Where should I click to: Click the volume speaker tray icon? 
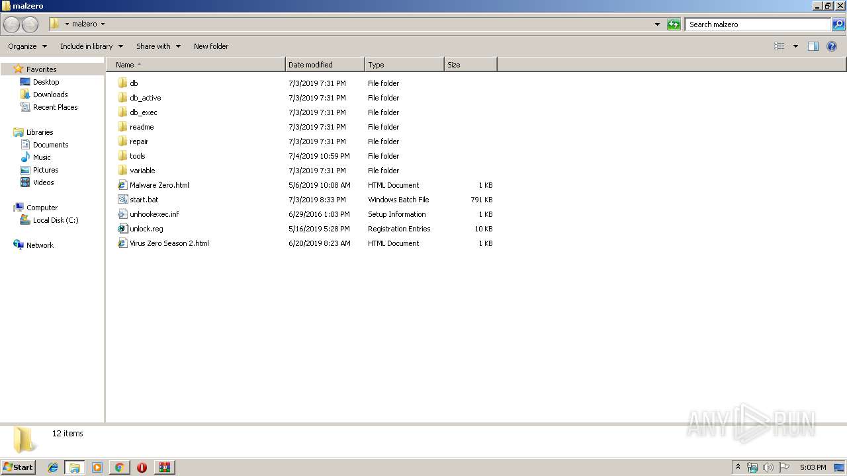[768, 467]
